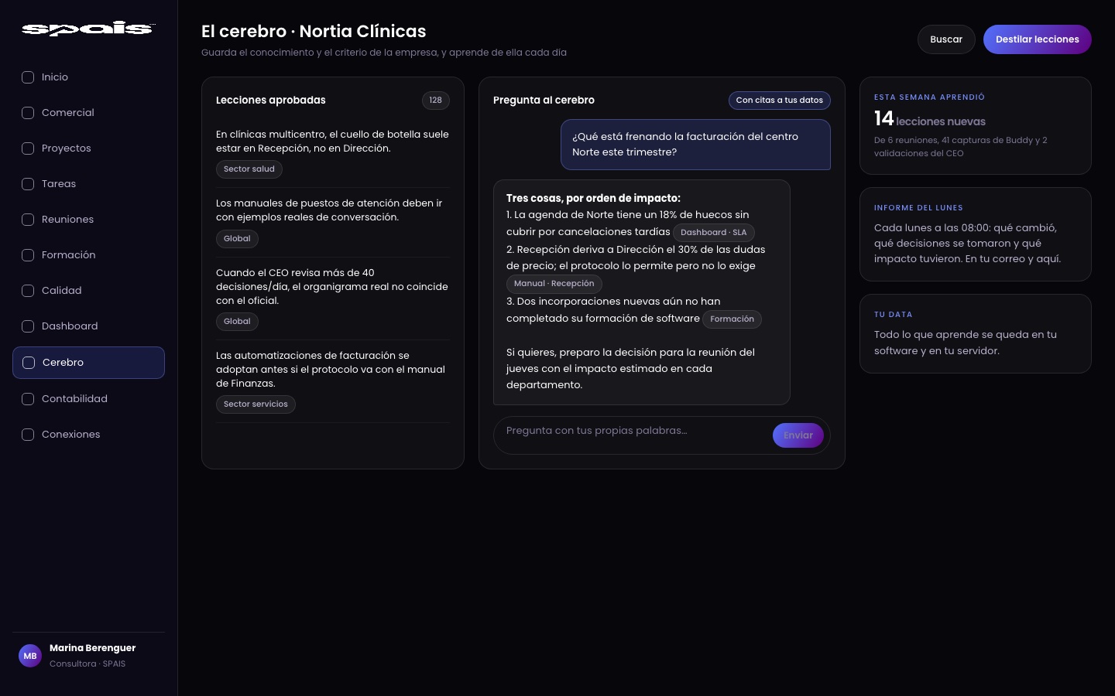
Task: Open the Manual · Recepción citation chip
Action: click(554, 284)
